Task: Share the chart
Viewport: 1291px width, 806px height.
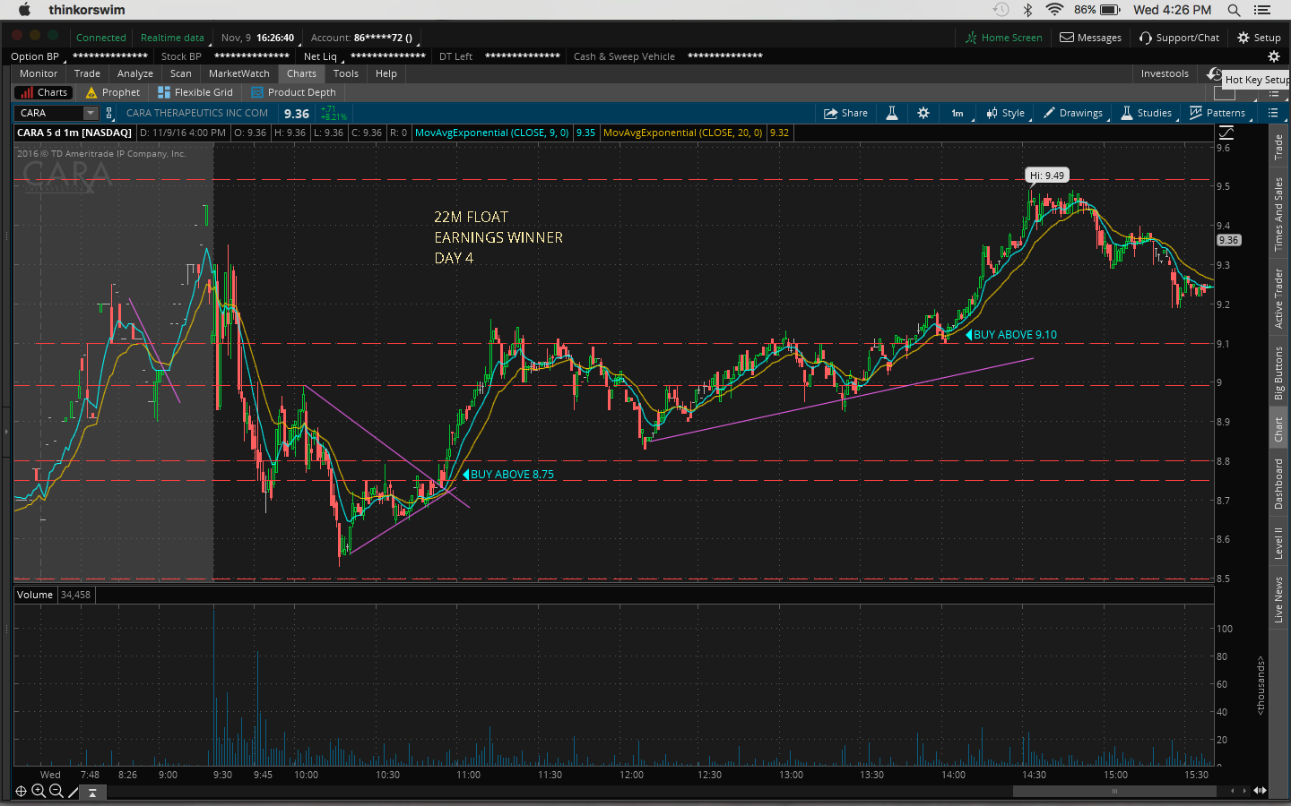Action: point(845,113)
